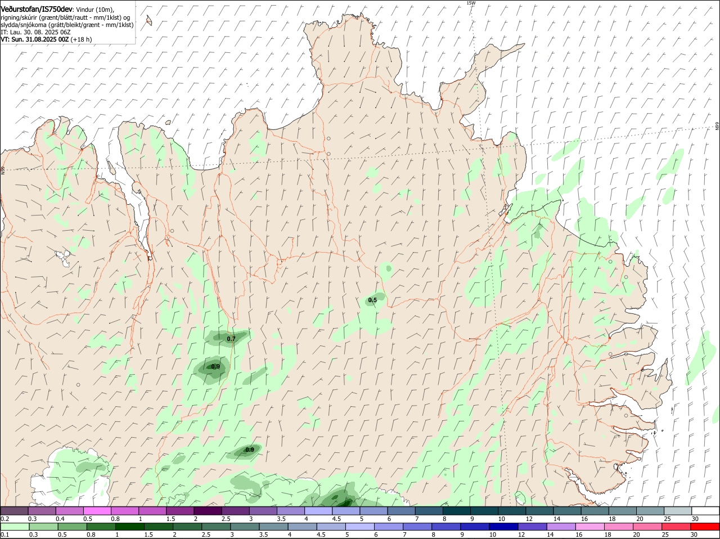Pick the 7 swatch in the lower rain row
Viewport: 720px width, 539px height.
(x=417, y=527)
